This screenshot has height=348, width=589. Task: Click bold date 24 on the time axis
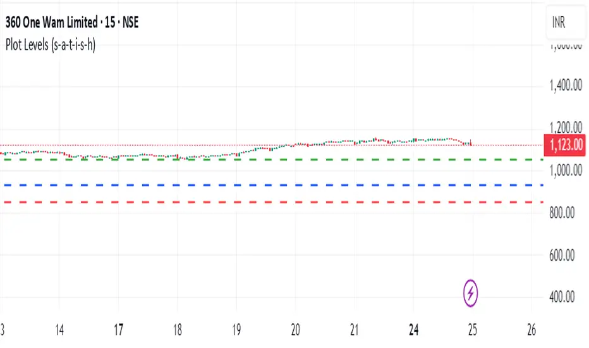tap(413, 329)
